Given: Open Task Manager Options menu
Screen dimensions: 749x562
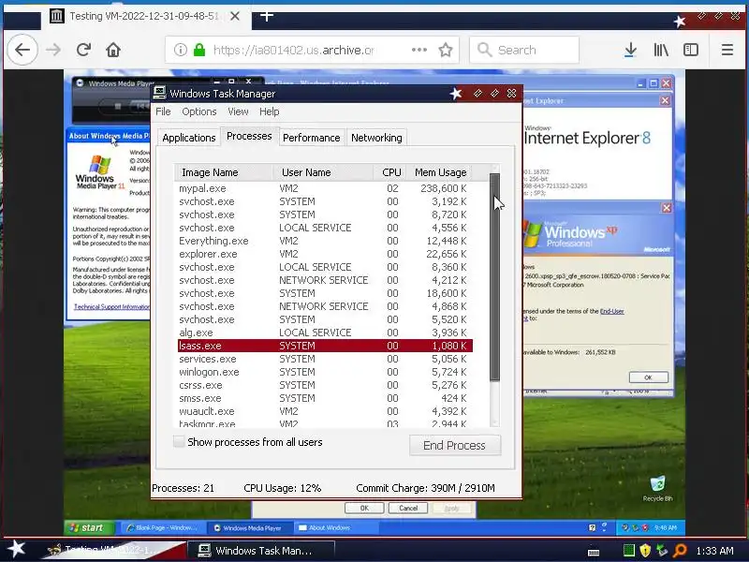Looking at the screenshot, I should 199,111.
